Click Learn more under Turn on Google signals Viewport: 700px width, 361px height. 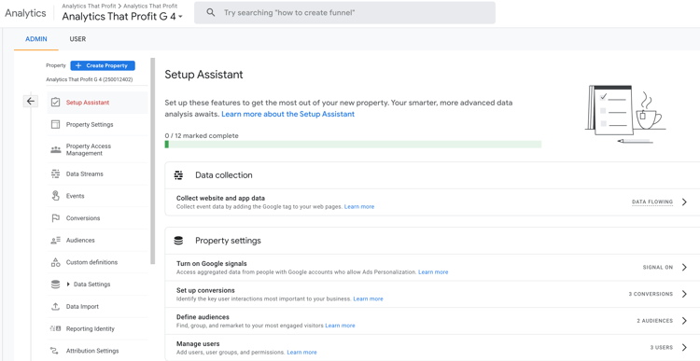click(433, 272)
